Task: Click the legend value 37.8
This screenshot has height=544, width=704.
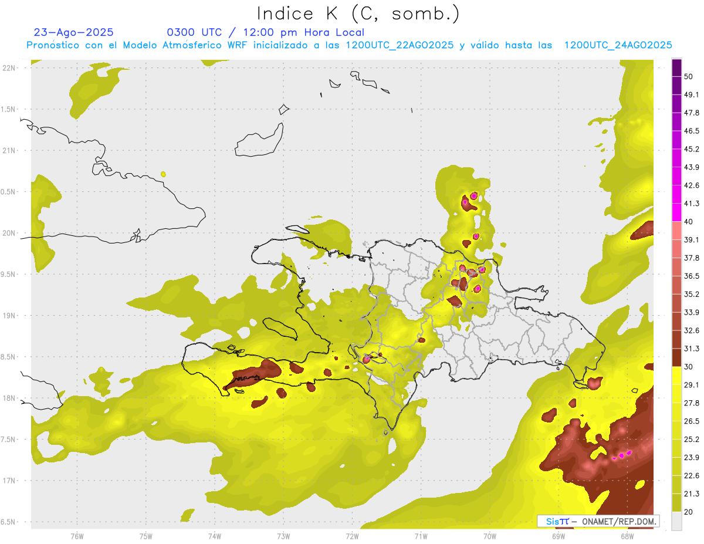Action: click(692, 258)
